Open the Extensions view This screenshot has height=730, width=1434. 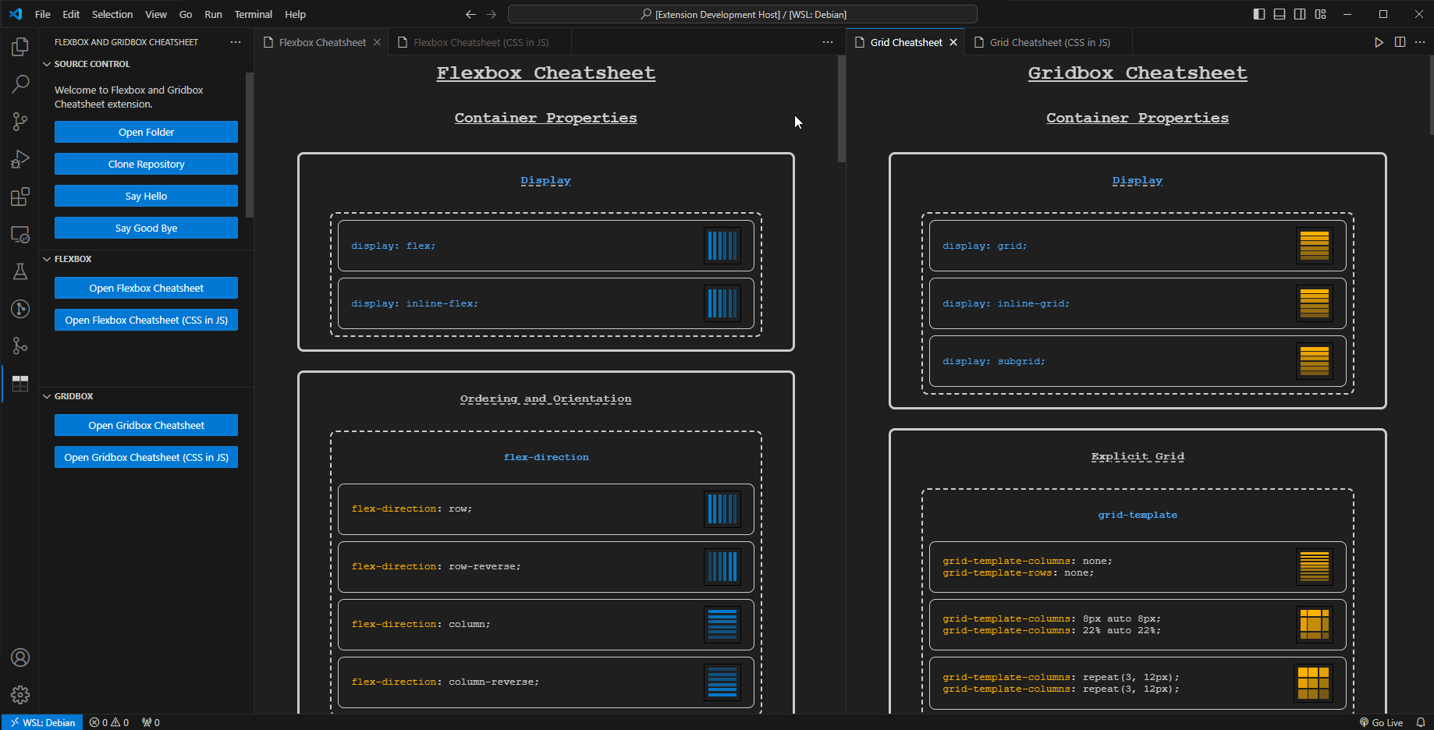click(x=20, y=197)
